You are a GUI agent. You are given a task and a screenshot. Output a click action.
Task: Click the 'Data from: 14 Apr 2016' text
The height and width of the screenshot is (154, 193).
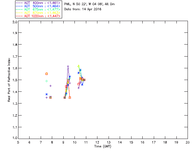tap(83, 9)
